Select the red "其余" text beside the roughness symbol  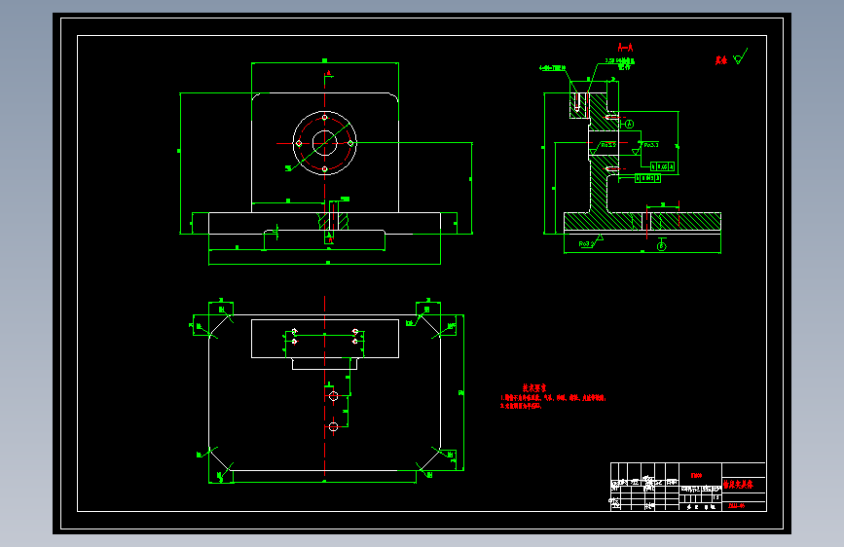click(x=721, y=60)
